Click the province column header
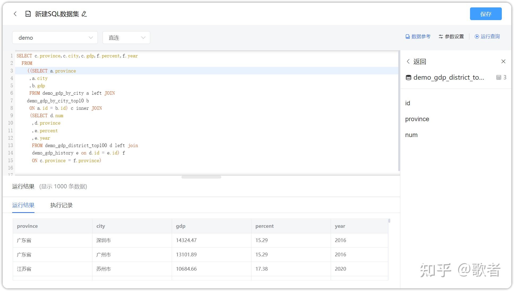The width and height of the screenshot is (514, 291). click(52, 226)
